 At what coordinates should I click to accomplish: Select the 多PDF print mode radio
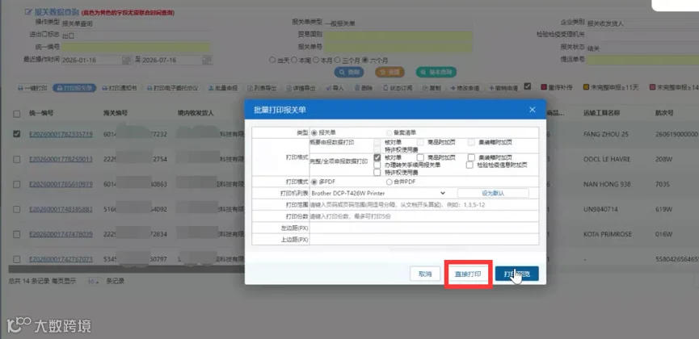pyautogui.click(x=314, y=182)
